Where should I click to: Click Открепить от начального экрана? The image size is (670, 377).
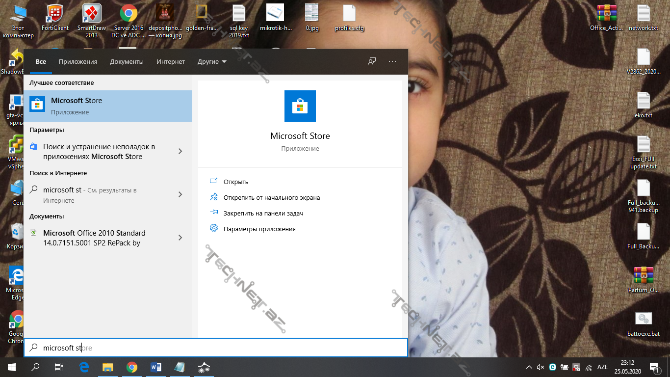pyautogui.click(x=271, y=197)
